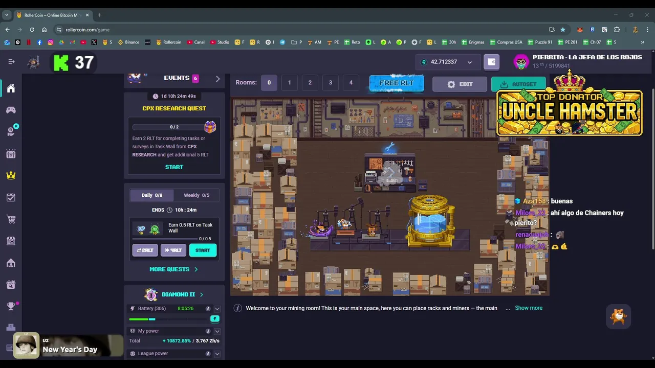Select room 1 tab
This screenshot has width=655, height=368.
[x=290, y=83]
